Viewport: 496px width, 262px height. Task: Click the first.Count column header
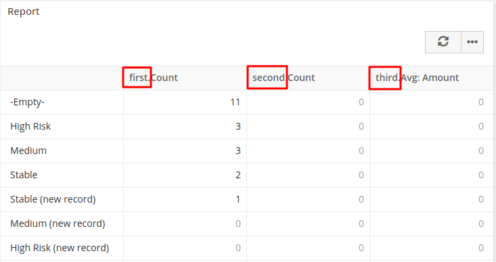point(154,78)
